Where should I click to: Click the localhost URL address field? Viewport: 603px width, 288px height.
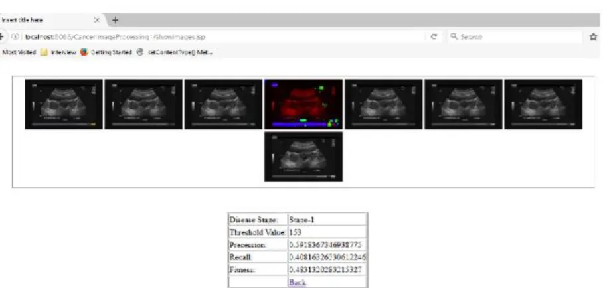223,37
